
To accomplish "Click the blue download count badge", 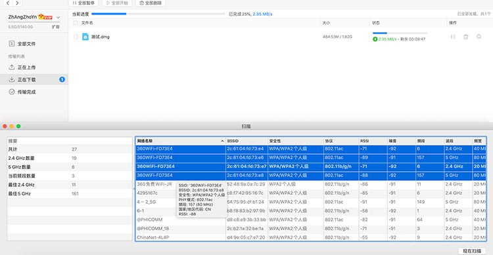I will coord(62,79).
